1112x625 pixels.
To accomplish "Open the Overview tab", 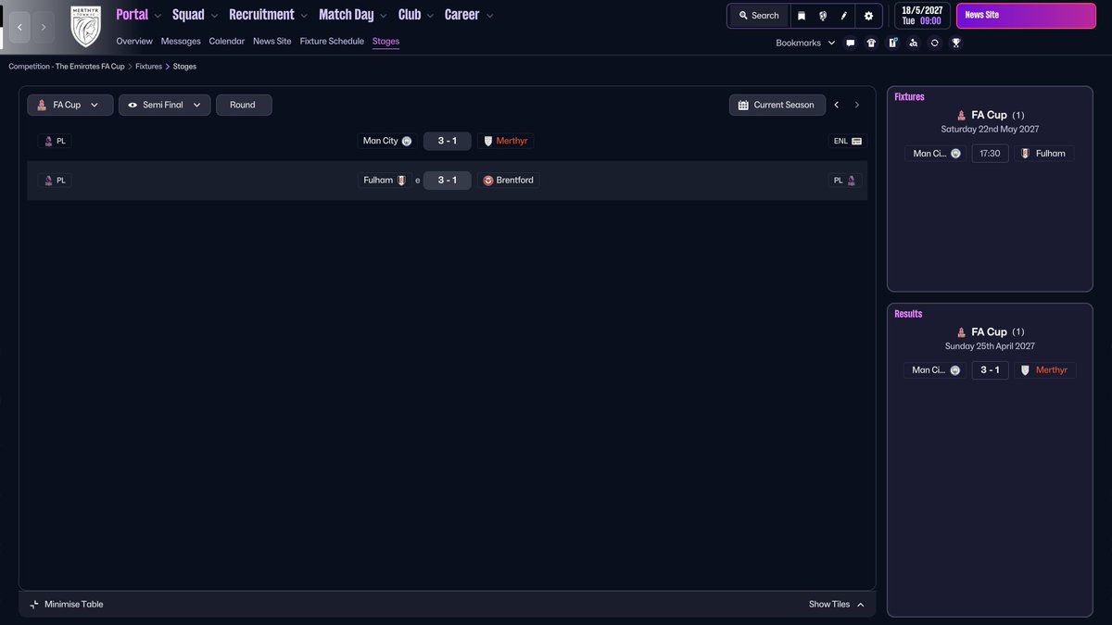I will click(x=134, y=42).
